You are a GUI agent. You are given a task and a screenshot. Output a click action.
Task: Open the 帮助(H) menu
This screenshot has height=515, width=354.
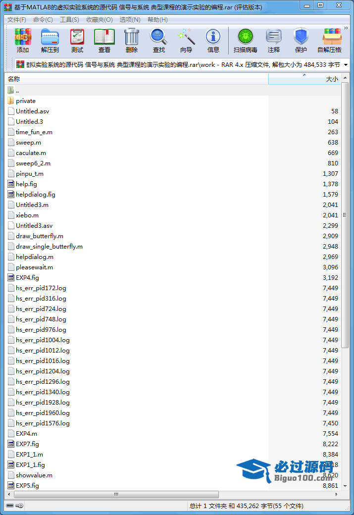pos(157,20)
